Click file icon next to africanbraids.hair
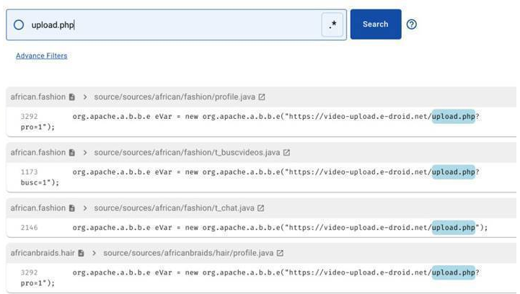Image resolution: width=520 pixels, height=294 pixels. [81, 253]
